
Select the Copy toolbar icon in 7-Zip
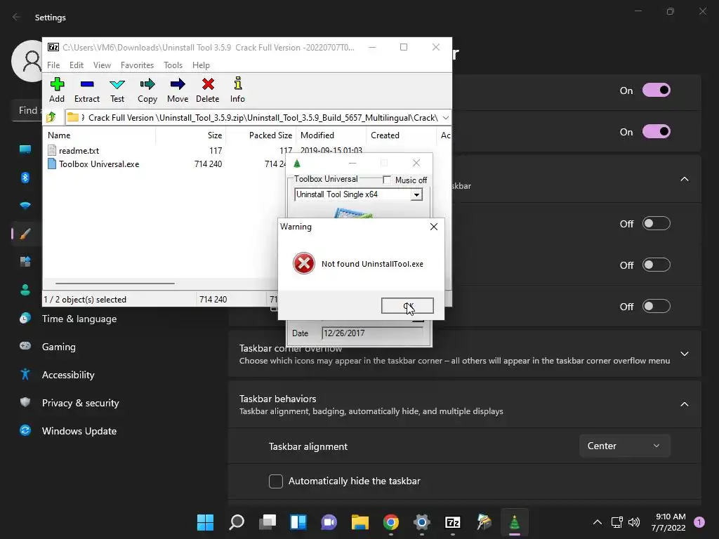pyautogui.click(x=147, y=91)
